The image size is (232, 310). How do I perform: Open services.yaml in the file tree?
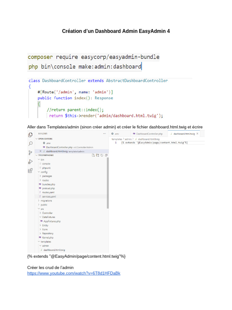click(49, 196)
